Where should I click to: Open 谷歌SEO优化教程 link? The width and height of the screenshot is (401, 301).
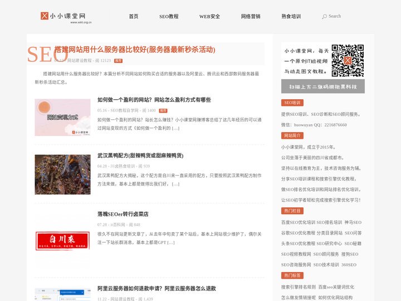tap(298, 233)
